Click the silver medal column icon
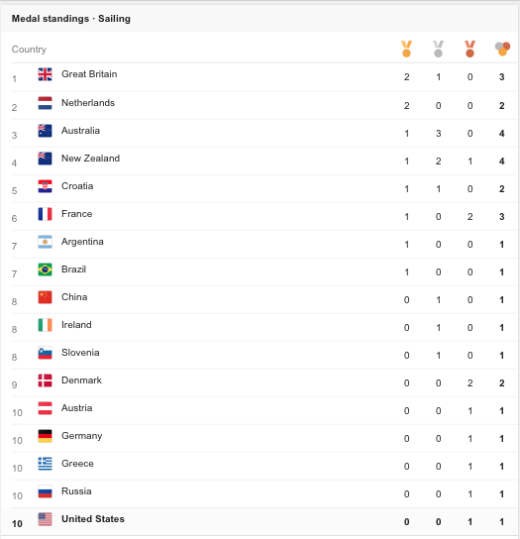520x539 pixels. tap(438, 49)
